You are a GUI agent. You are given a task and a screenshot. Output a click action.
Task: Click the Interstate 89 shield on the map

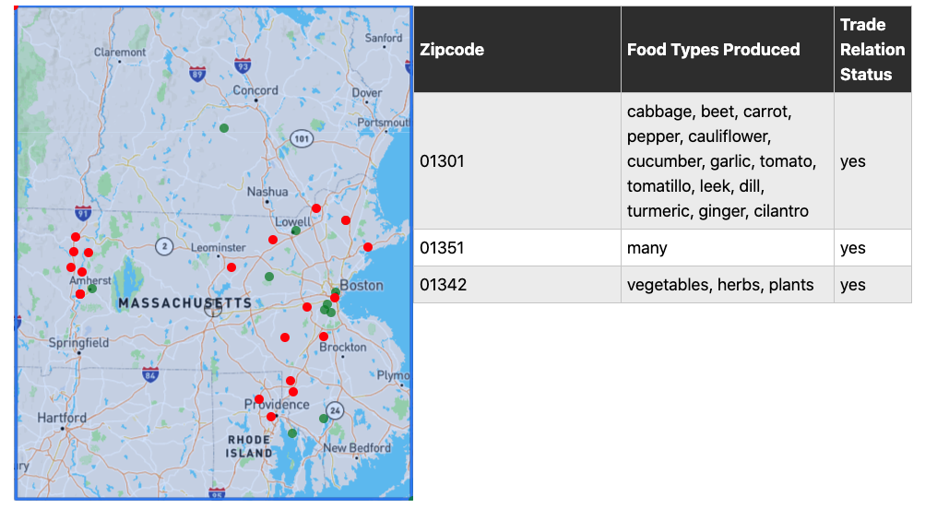click(x=197, y=74)
